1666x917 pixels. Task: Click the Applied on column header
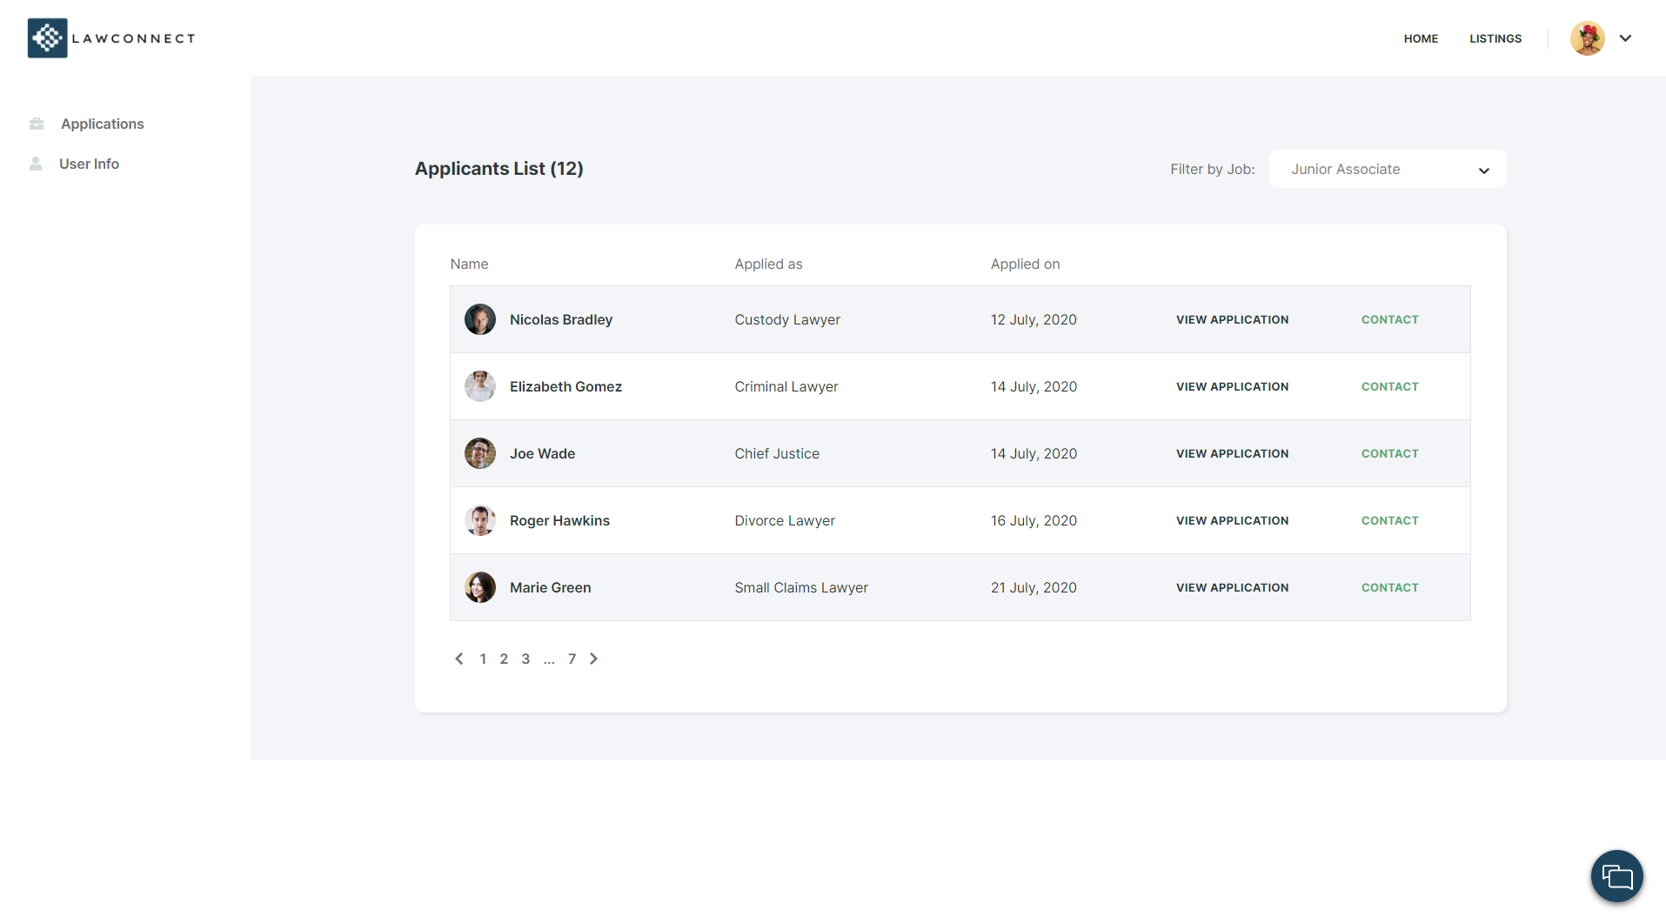click(1025, 264)
